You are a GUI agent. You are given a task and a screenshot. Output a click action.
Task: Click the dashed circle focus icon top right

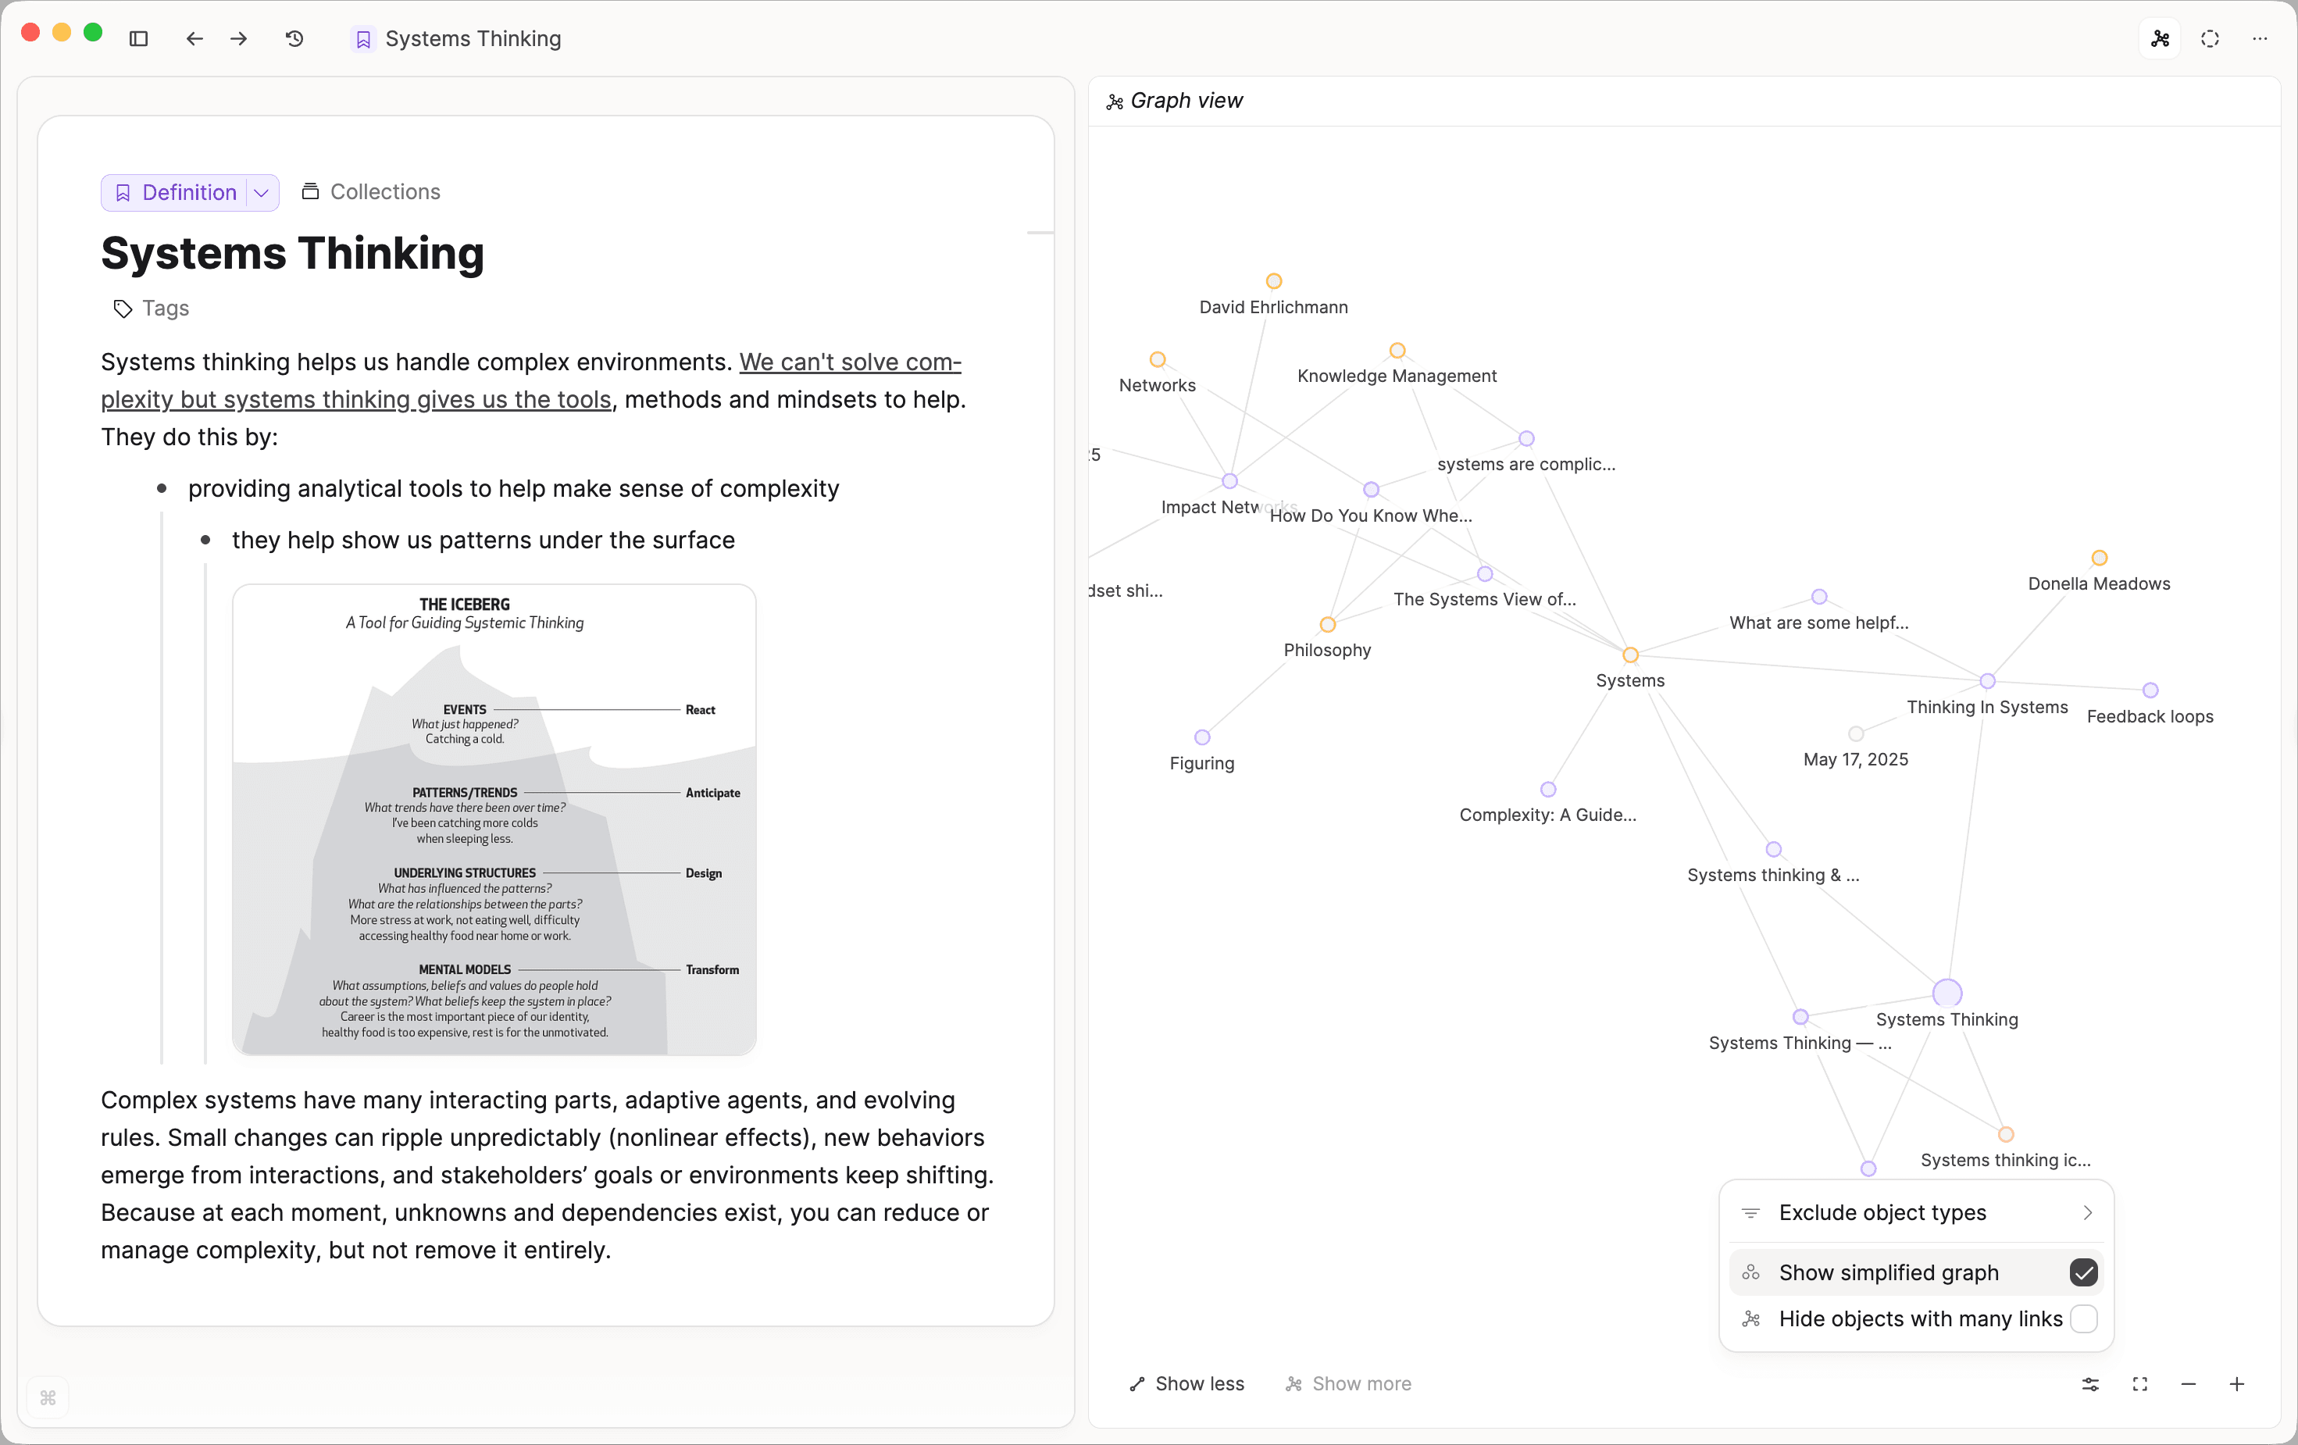tap(2211, 39)
